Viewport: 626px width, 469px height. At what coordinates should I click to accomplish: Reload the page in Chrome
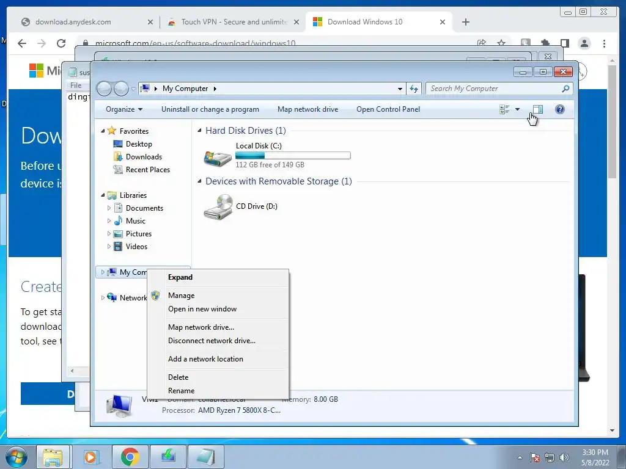coord(61,43)
